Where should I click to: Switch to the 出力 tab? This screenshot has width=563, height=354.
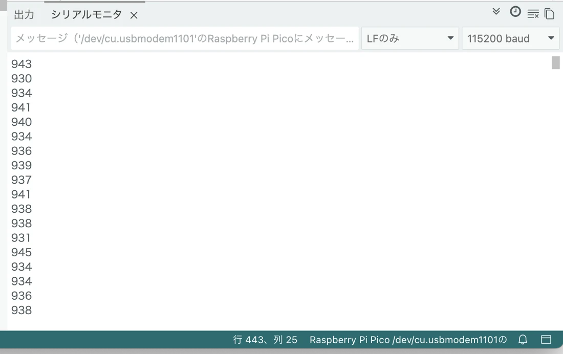point(24,15)
